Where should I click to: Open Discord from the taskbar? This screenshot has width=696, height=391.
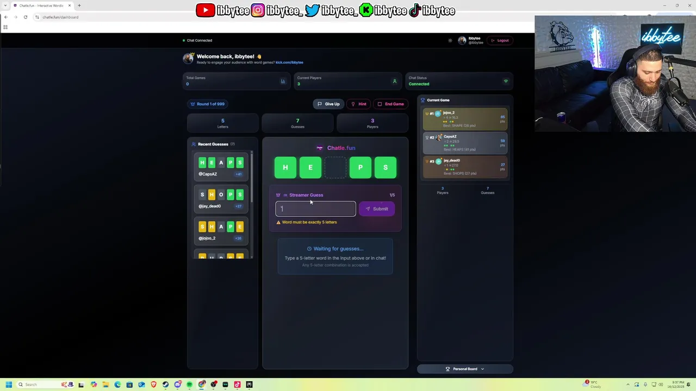[178, 384]
